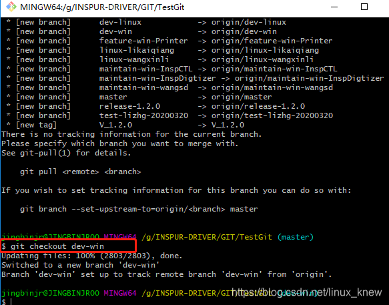389x305 pixels.
Task: Open the Git Bash icon menu in title bar
Action: [11, 7]
